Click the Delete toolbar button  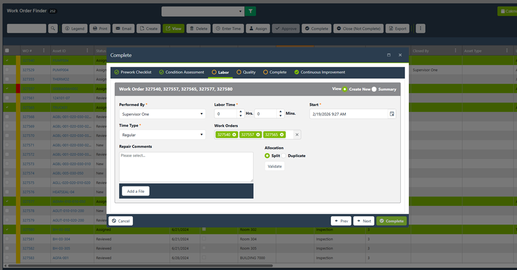(x=199, y=28)
